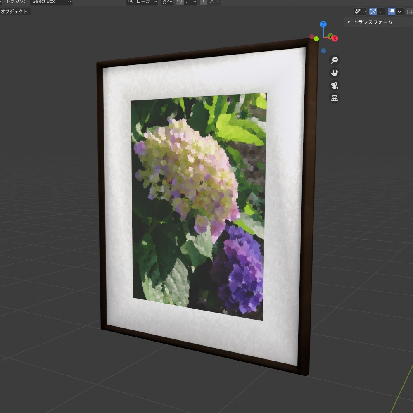Click the rotation transform orientation icon
The height and width of the screenshot is (413, 413).
165,2
